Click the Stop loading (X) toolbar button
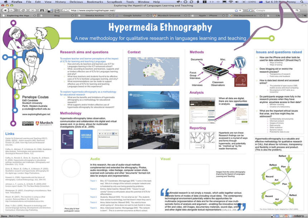This screenshot has height=218, width=308. coord(33,10)
